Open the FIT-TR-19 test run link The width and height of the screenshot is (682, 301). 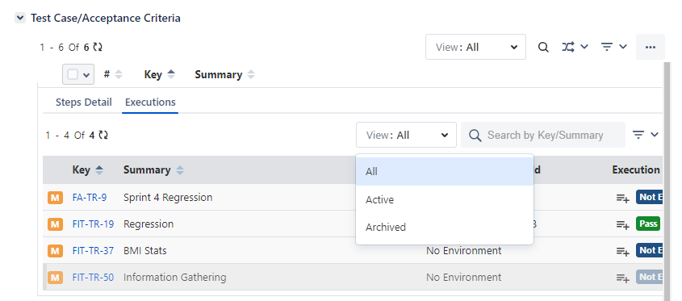coord(93,224)
